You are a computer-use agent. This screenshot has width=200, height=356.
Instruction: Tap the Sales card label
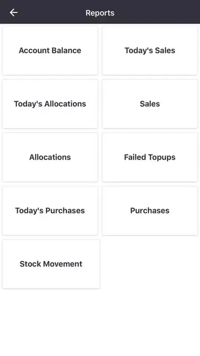tap(149, 104)
